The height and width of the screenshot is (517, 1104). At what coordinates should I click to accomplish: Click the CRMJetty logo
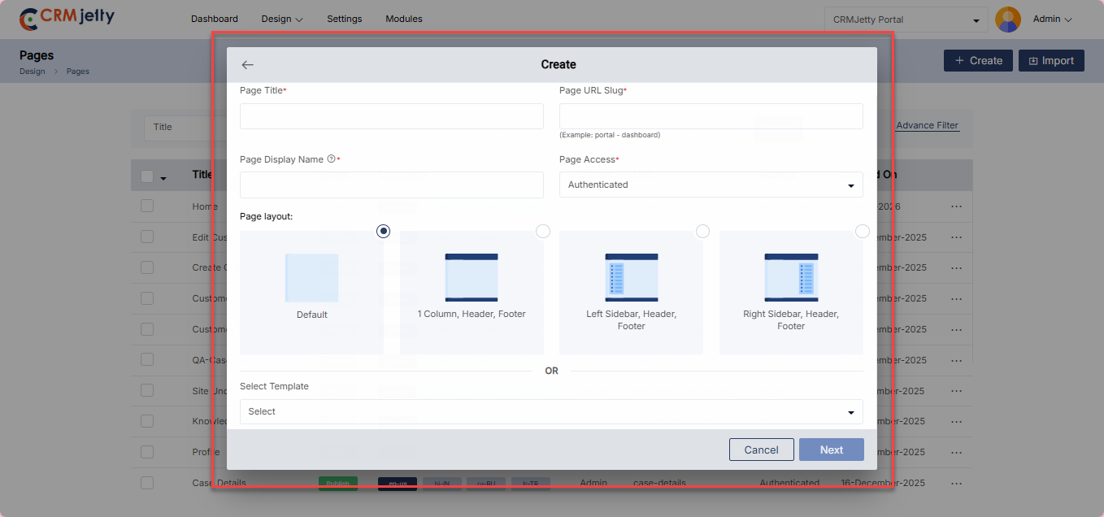(x=67, y=18)
